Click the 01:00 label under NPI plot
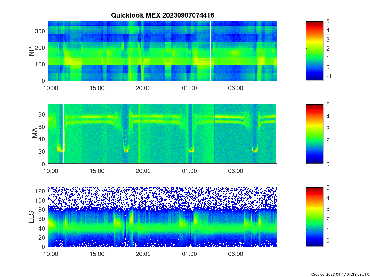This screenshot has width=370, height=277. (x=190, y=88)
